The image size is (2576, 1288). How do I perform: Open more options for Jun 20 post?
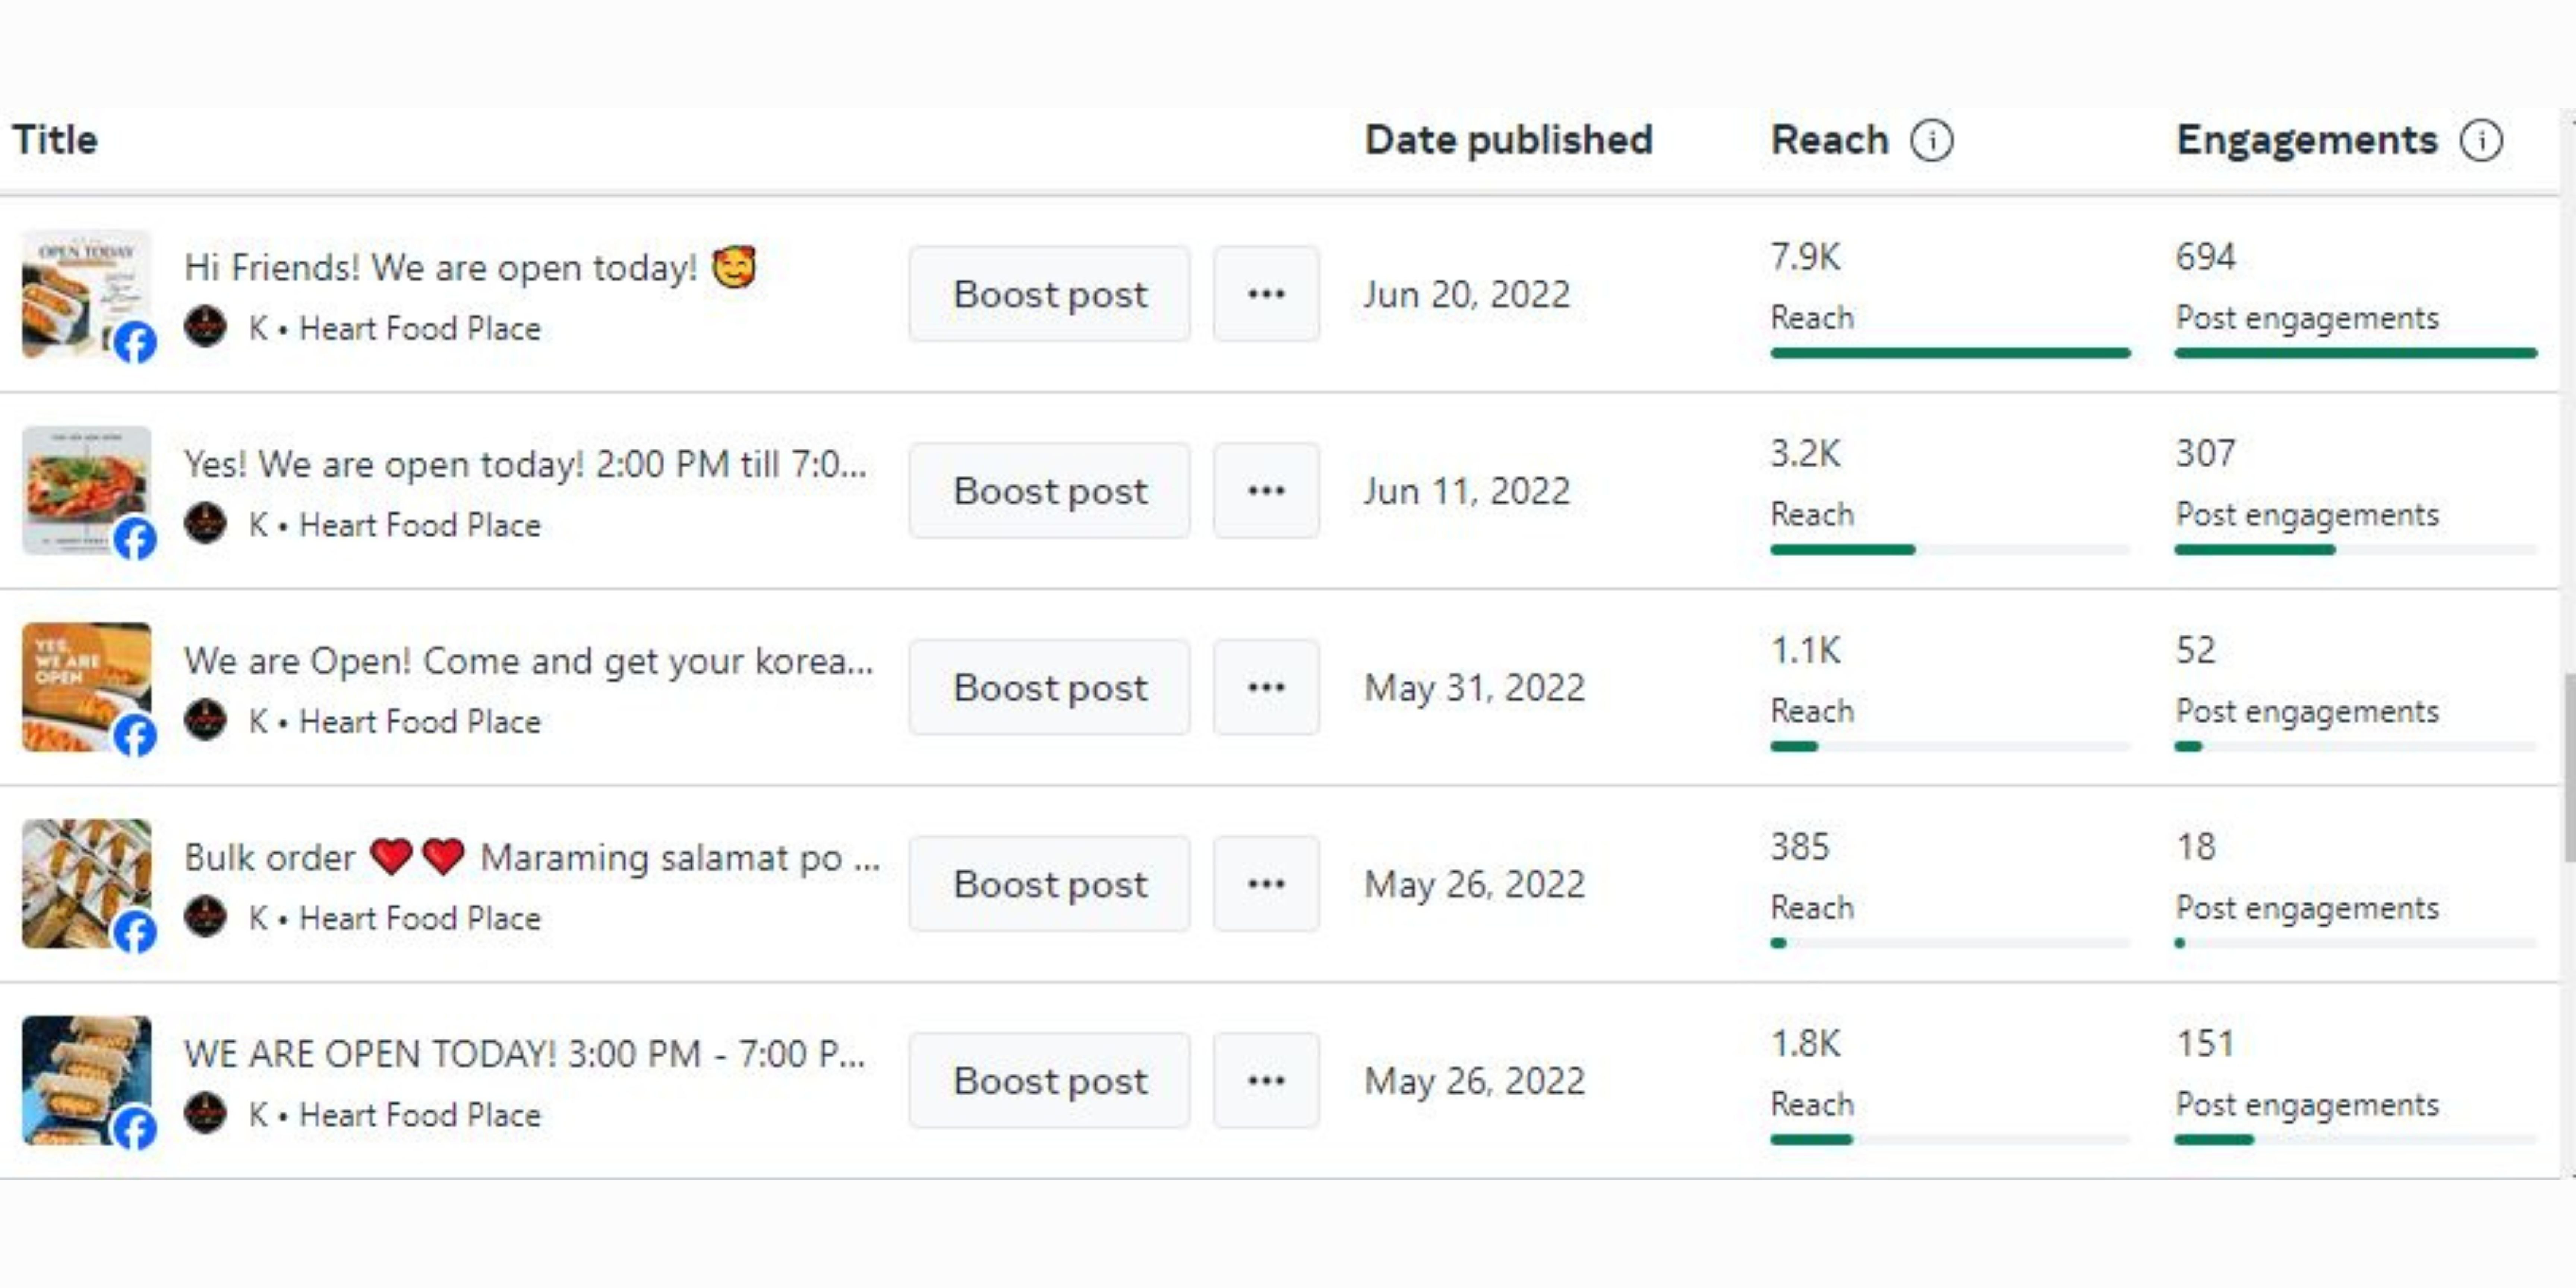coord(1266,294)
